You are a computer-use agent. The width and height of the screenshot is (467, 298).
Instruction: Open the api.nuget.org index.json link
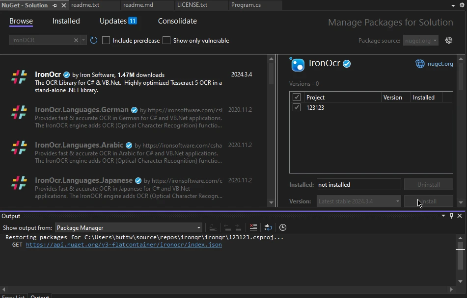tap(124, 245)
